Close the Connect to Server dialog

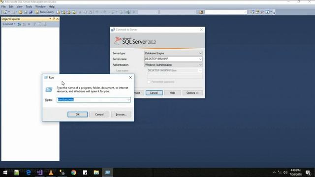pyautogui.click(x=201, y=29)
